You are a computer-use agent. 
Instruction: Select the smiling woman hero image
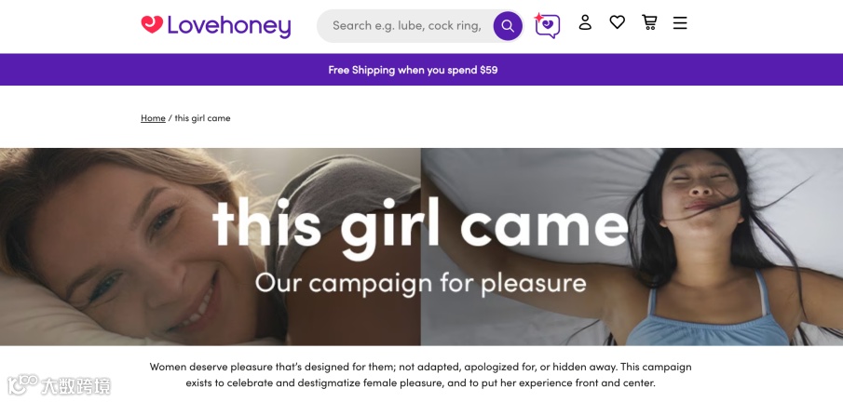point(211,247)
